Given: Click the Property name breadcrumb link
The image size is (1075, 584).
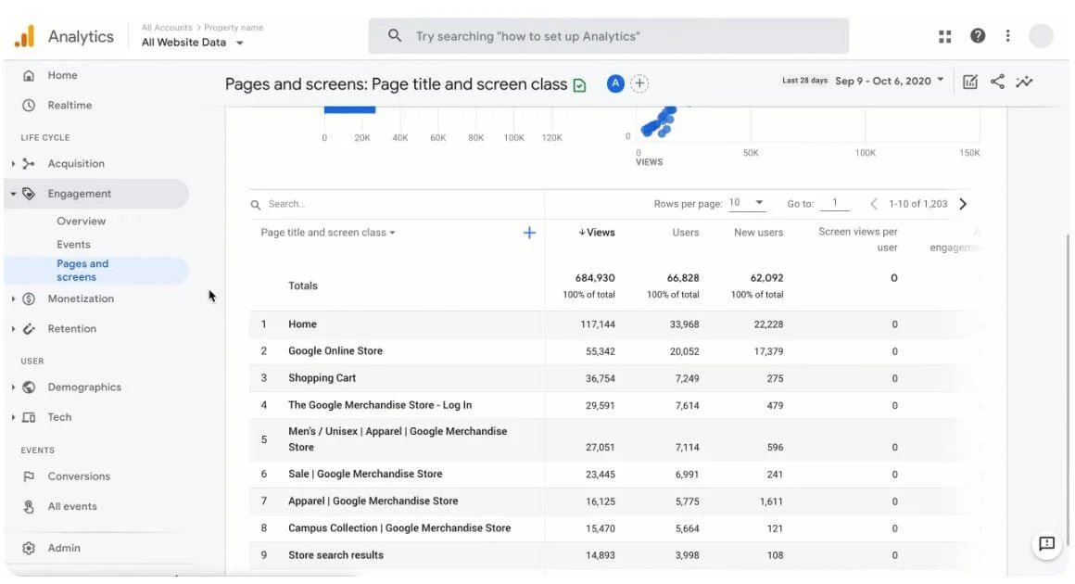Looking at the screenshot, I should 234,28.
